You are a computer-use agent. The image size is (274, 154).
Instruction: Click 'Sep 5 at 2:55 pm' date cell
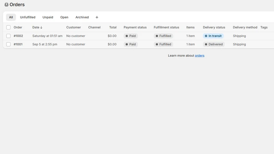point(45,44)
